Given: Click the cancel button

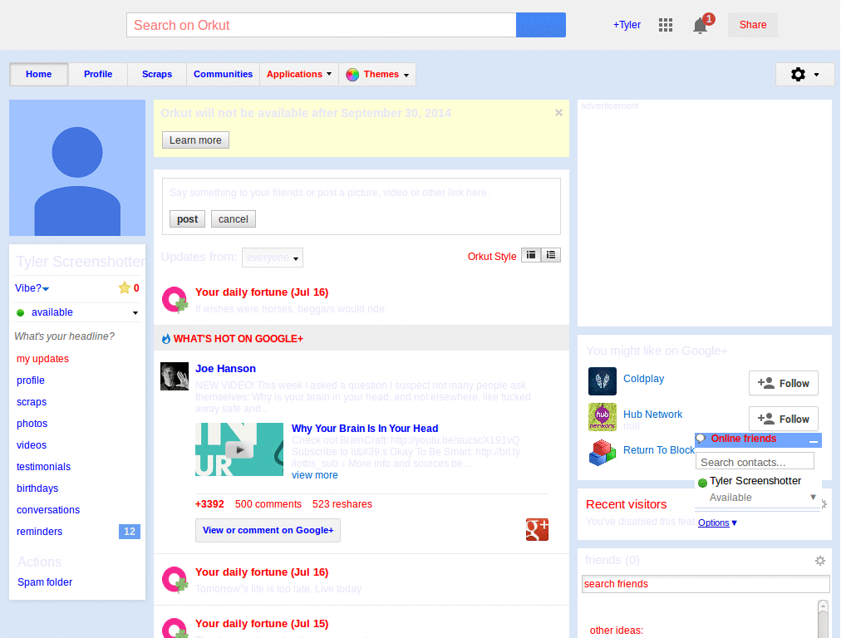Looking at the screenshot, I should click(234, 219).
